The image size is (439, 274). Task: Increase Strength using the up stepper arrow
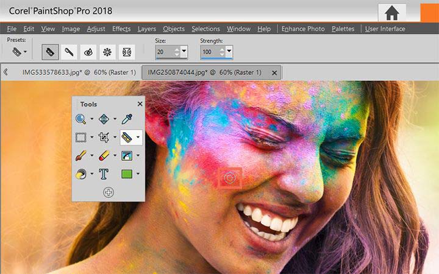click(222, 49)
